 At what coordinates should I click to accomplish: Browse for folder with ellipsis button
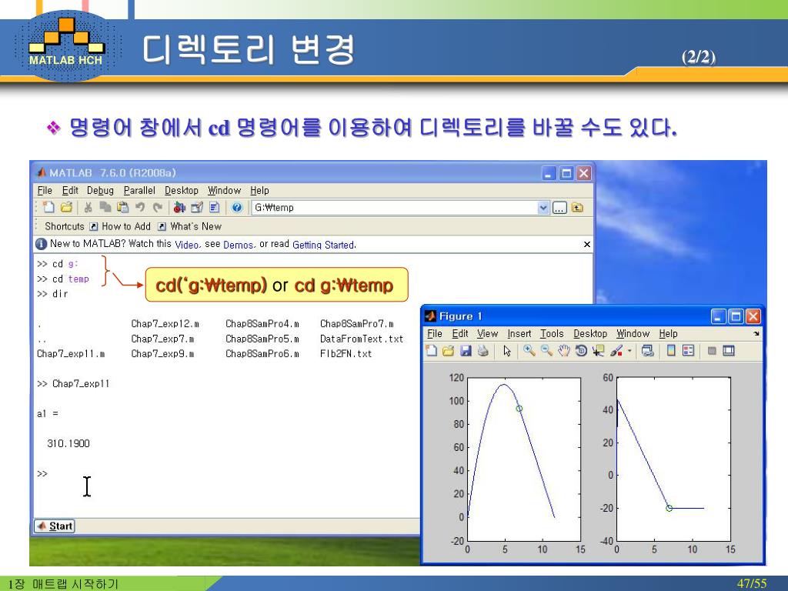pos(559,208)
